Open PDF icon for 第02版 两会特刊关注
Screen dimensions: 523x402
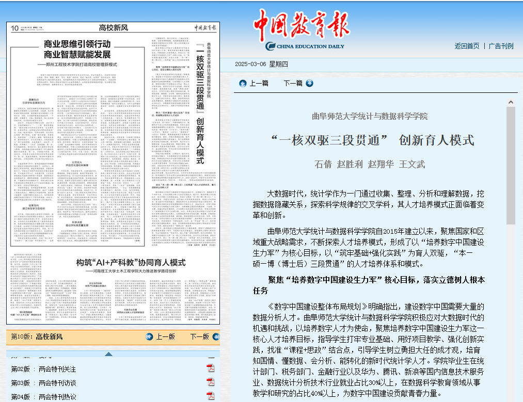click(211, 368)
